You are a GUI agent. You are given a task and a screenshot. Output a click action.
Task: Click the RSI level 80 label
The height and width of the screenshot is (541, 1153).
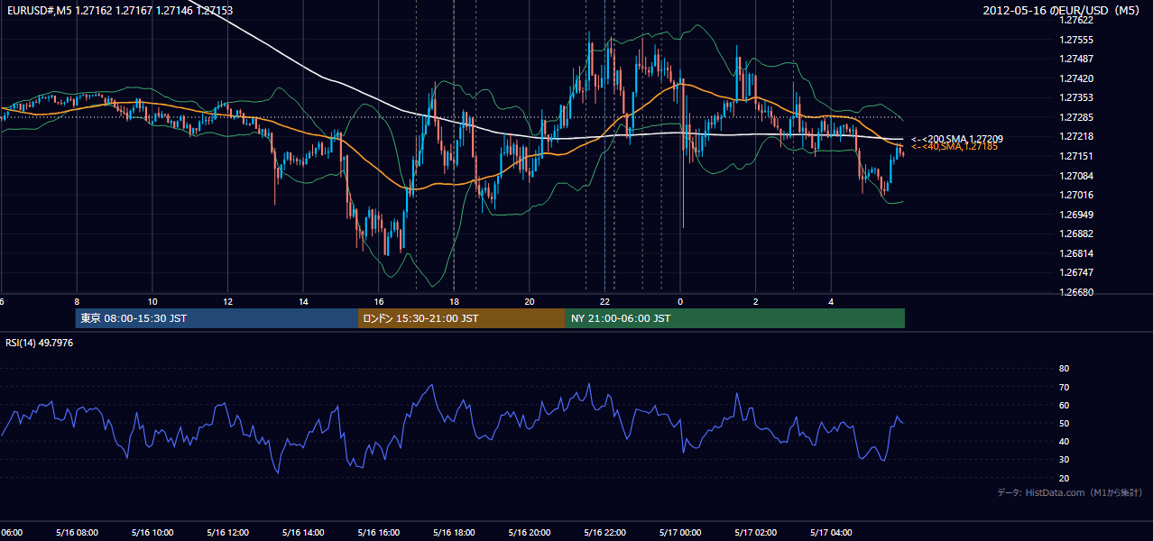1064,369
